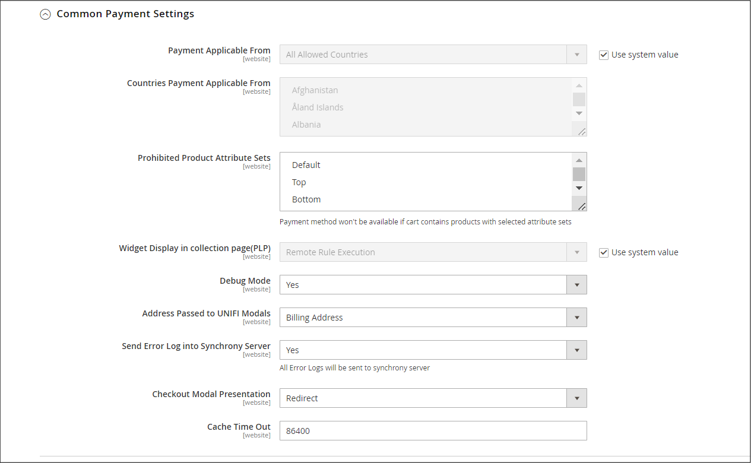Collapse the Common Payment Settings section
This screenshot has width=751, height=463.
tap(45, 14)
